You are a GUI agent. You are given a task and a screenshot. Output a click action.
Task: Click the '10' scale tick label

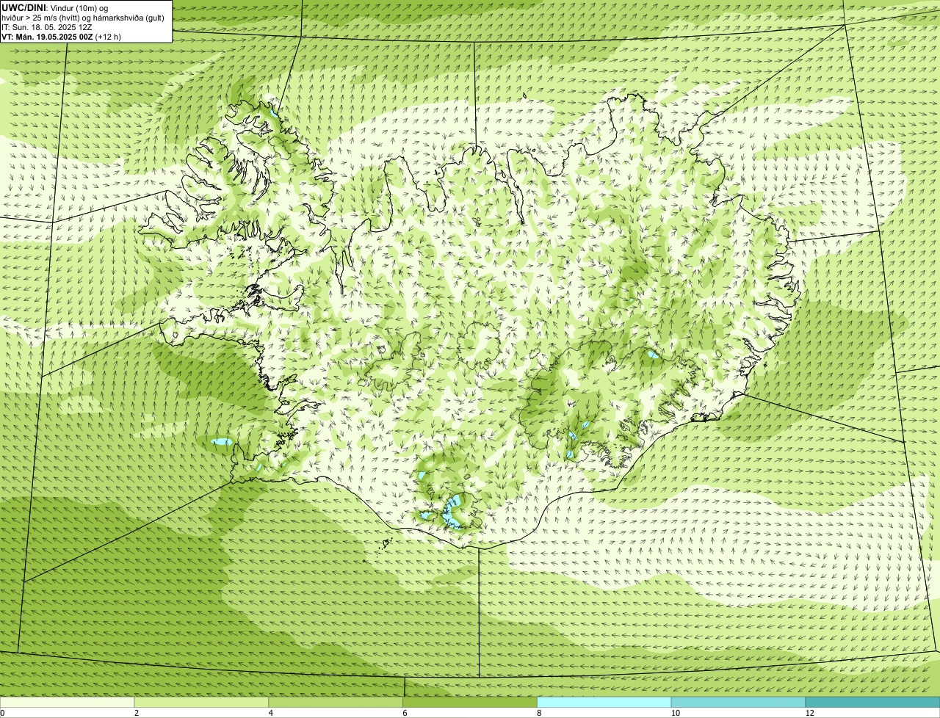[x=674, y=713]
